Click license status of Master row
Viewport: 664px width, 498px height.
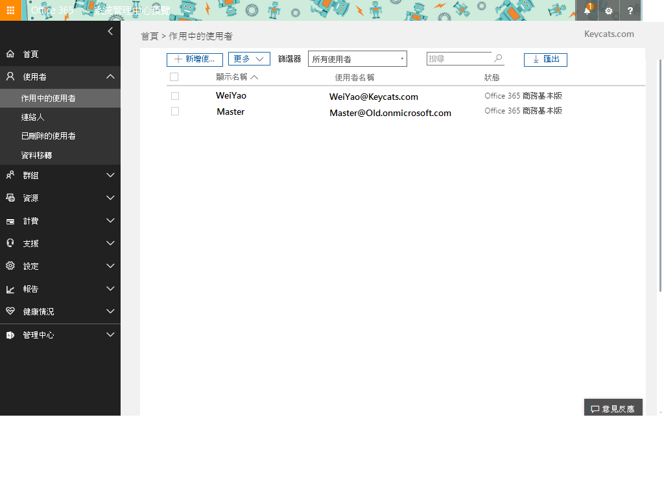coord(523,110)
